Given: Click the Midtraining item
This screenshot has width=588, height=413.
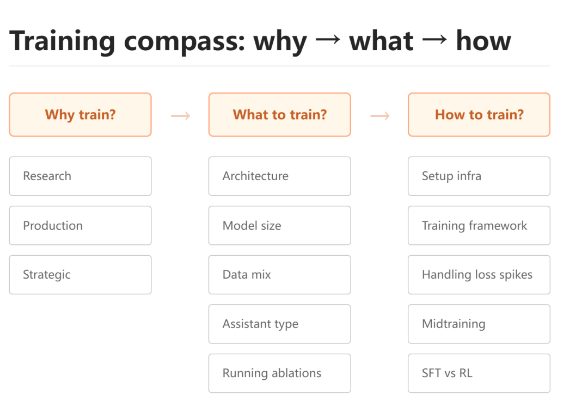Looking at the screenshot, I should coord(479,324).
